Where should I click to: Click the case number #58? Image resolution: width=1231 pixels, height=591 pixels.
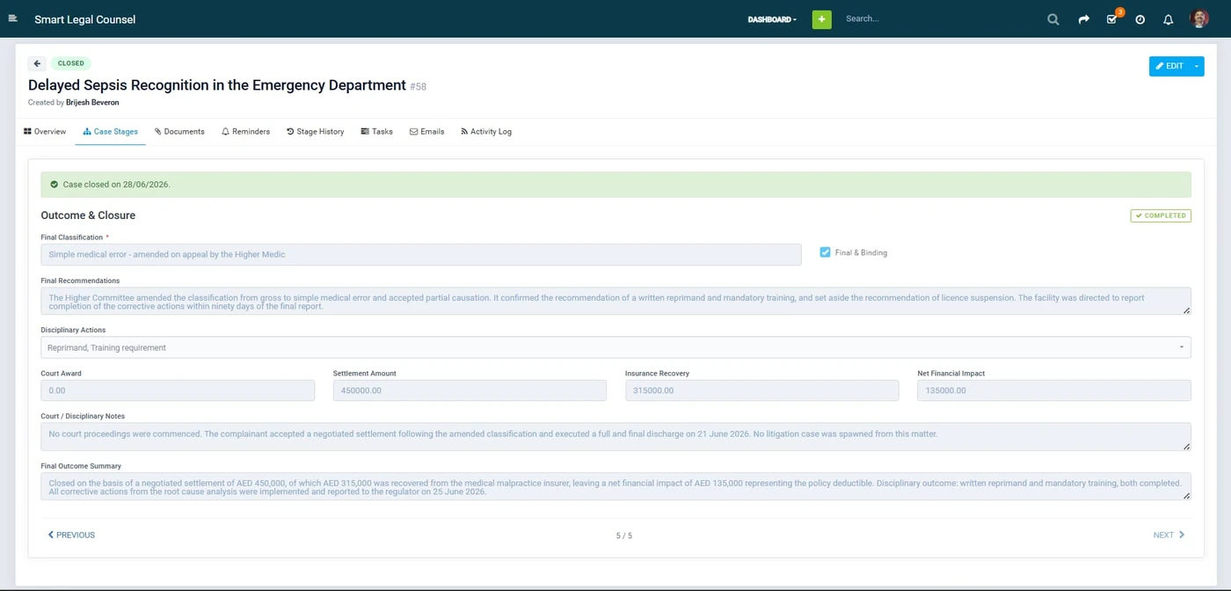tap(418, 86)
